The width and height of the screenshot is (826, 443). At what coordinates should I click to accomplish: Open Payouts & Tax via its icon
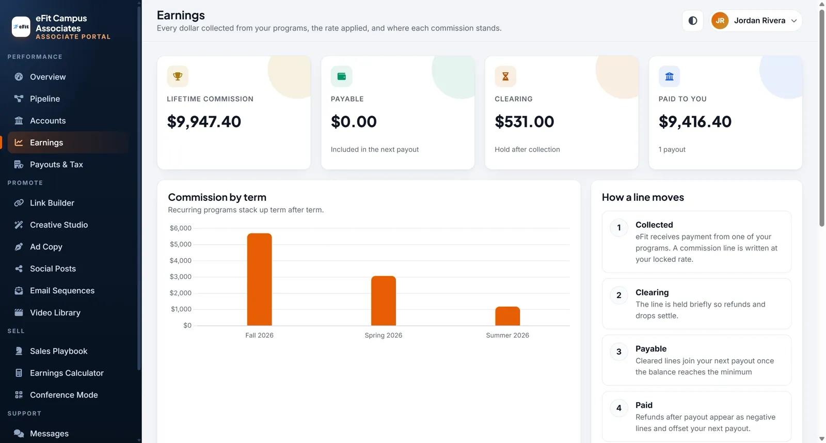(19, 165)
